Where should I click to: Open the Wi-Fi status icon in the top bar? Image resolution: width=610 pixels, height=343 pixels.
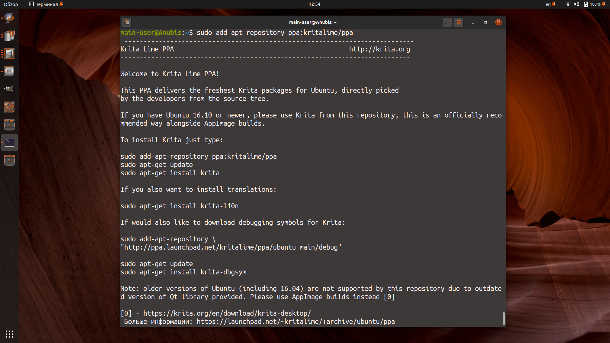pyautogui.click(x=568, y=4)
